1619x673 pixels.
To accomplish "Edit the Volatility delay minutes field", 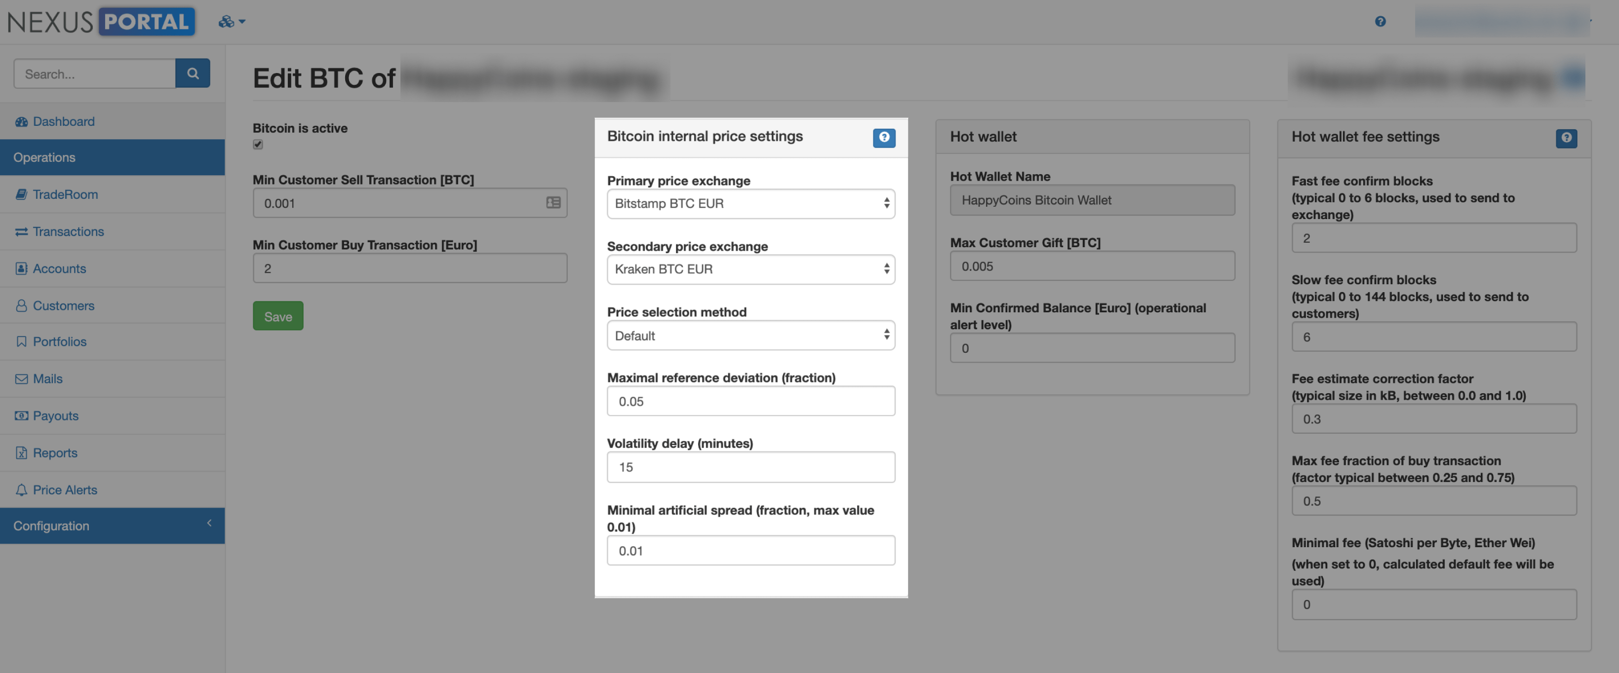I will [x=750, y=466].
